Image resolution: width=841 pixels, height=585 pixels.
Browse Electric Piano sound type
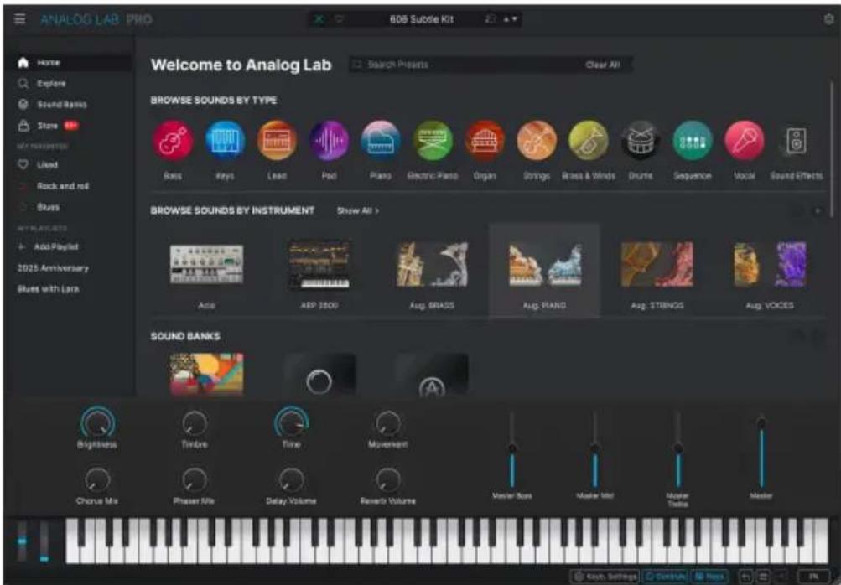[x=433, y=141]
